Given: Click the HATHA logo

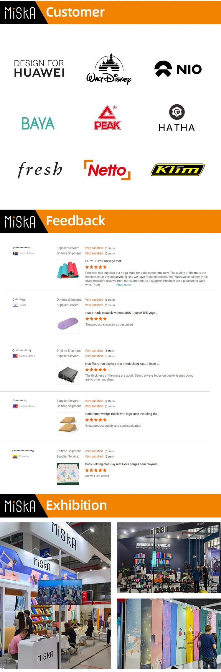Looking at the screenshot, I should pos(177,119).
